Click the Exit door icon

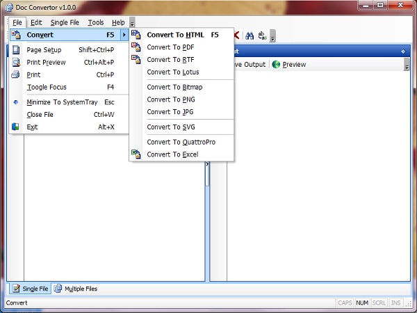coord(15,127)
